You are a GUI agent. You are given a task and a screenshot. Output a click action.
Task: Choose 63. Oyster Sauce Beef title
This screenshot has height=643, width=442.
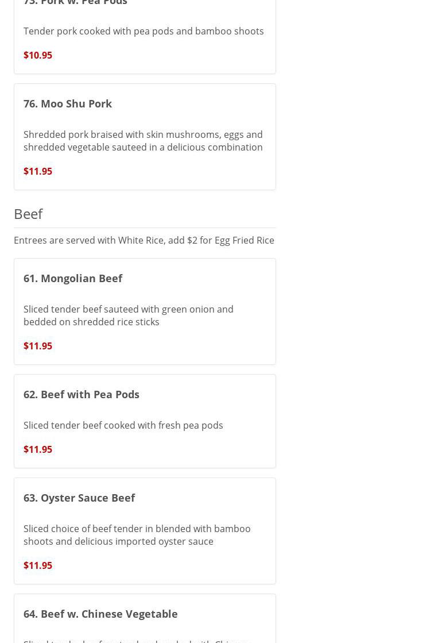(x=79, y=498)
